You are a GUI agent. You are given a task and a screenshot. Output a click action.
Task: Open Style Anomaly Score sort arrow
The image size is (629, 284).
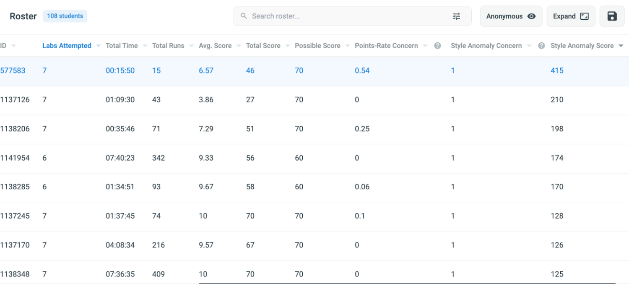coord(621,46)
